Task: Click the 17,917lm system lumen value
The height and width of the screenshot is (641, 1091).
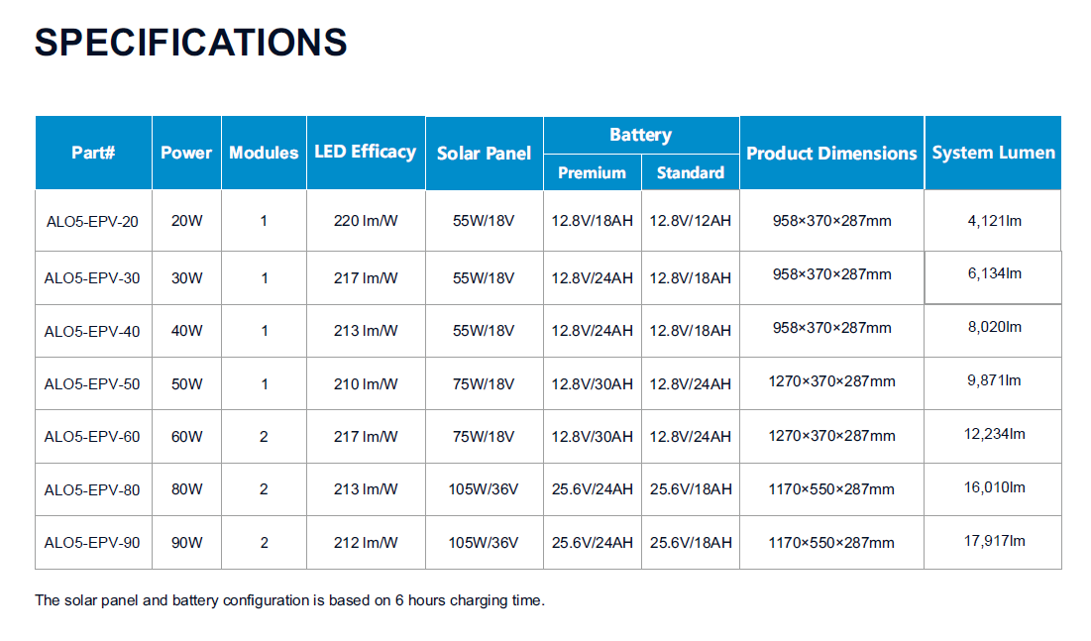Action: pyautogui.click(x=994, y=541)
